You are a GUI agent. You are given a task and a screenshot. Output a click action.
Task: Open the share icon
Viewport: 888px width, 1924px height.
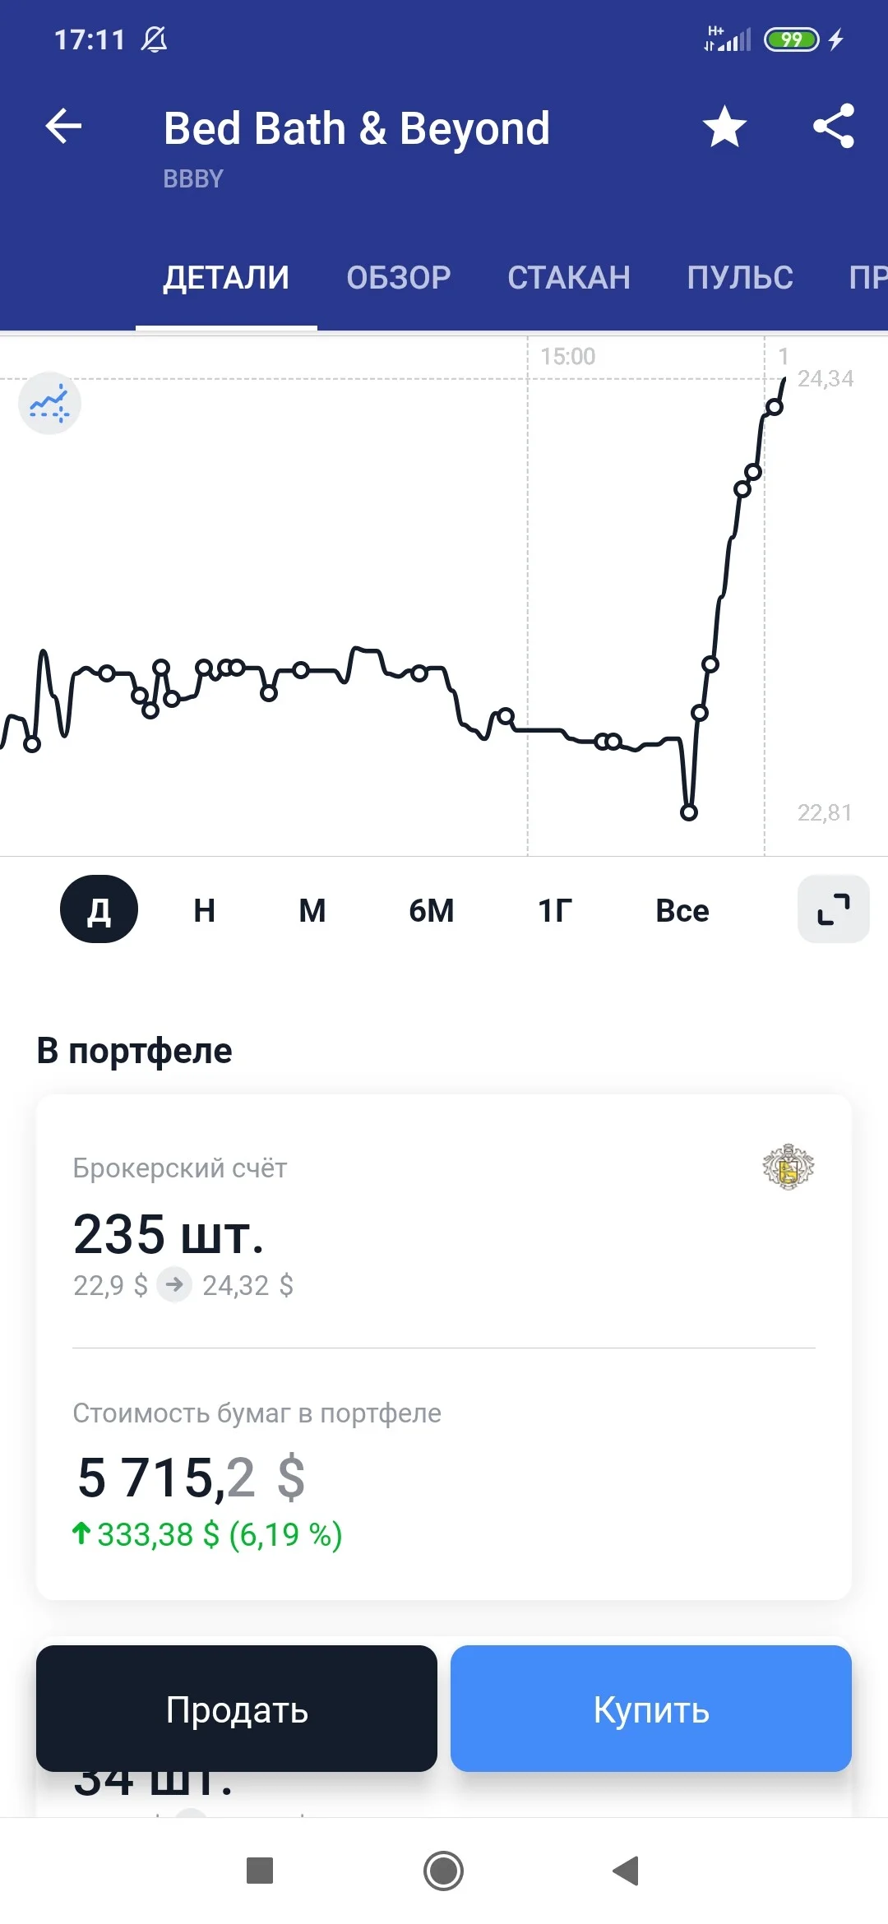pos(834,127)
